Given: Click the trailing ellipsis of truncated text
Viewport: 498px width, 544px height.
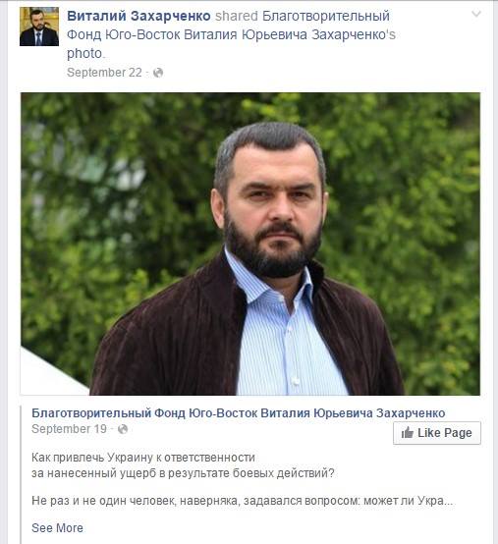Looking at the screenshot, I should pos(449,504).
